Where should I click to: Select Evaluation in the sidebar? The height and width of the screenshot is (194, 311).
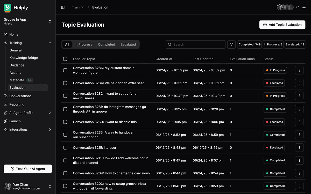click(28, 88)
